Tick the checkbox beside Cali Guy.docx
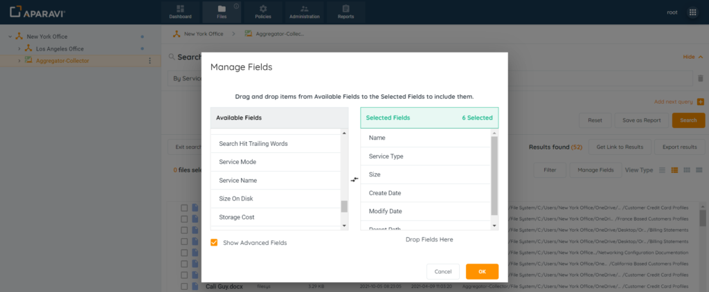Image resolution: width=709 pixels, height=292 pixels. [x=184, y=286]
